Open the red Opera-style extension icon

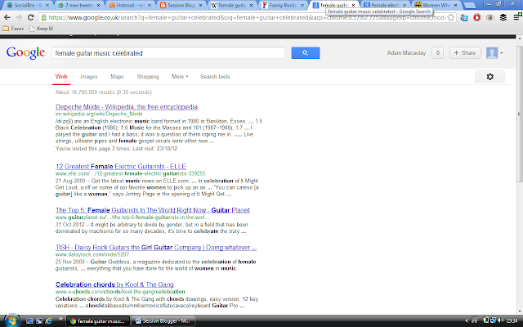pos(477,17)
